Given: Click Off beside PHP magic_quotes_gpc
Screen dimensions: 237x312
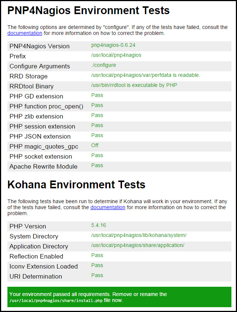Looking at the screenshot, I should coord(95,145).
